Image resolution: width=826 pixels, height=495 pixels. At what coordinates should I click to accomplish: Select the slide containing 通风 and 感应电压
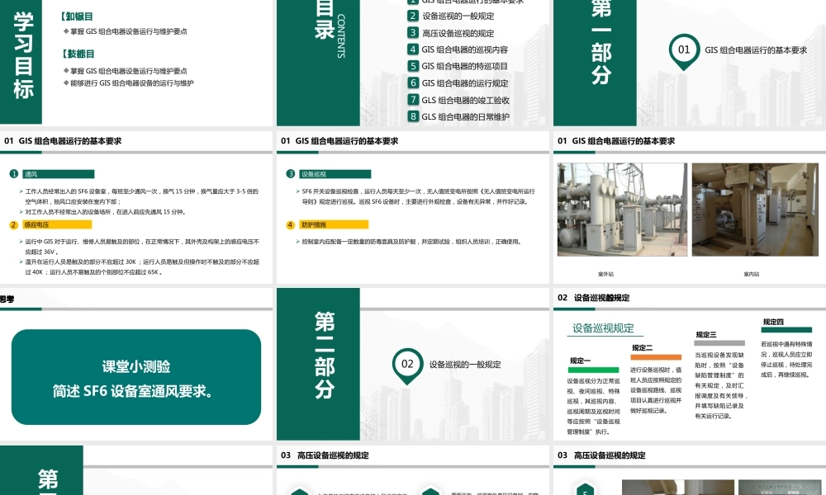coord(136,207)
